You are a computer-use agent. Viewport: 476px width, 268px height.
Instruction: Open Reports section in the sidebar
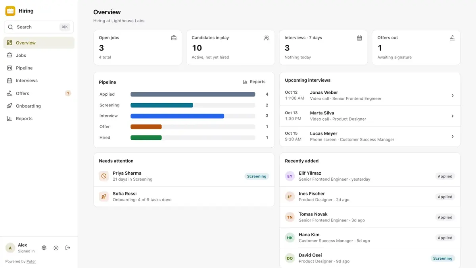tap(39, 119)
